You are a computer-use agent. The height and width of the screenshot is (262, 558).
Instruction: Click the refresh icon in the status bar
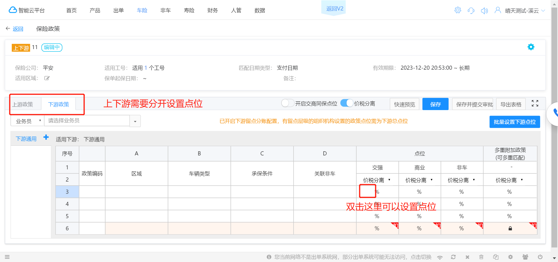pos(453,257)
